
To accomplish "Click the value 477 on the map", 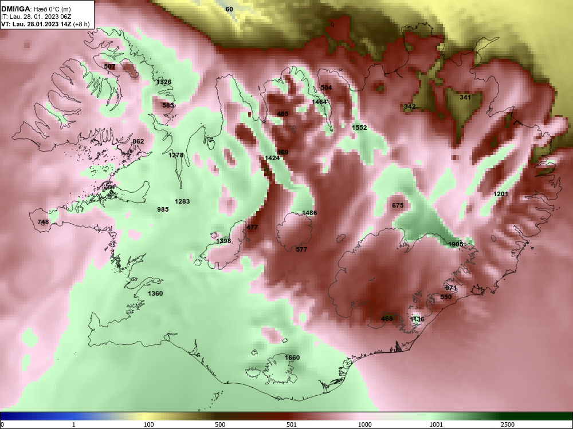I will point(252,227).
